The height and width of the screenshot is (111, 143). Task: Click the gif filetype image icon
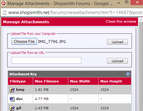[x=12, y=108]
